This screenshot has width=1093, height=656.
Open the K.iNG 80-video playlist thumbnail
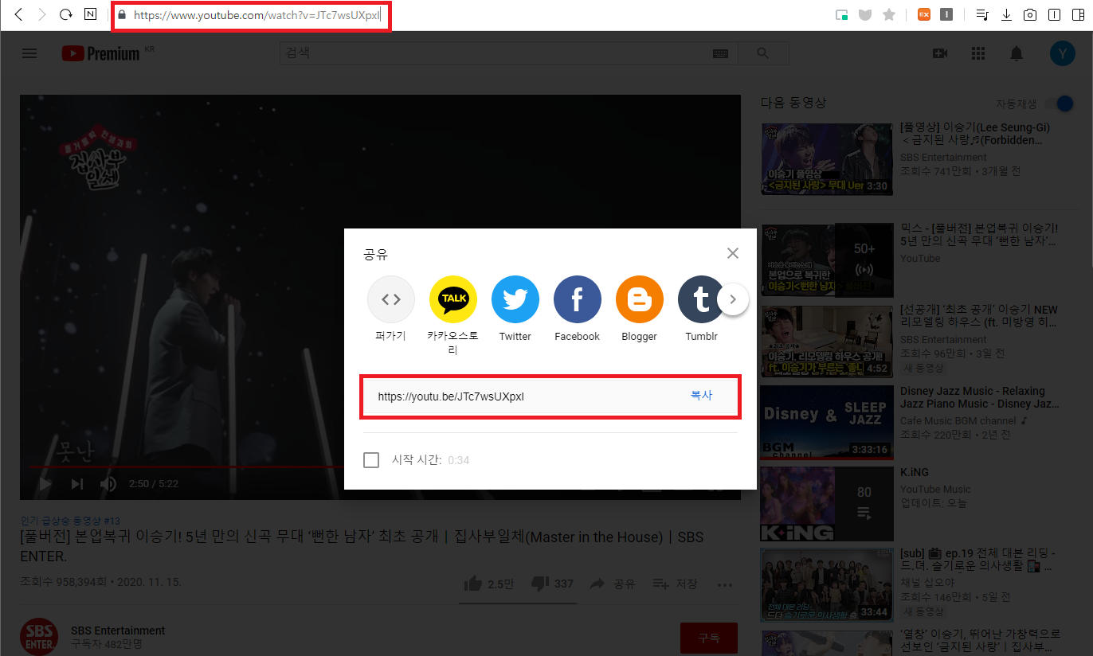(x=827, y=503)
